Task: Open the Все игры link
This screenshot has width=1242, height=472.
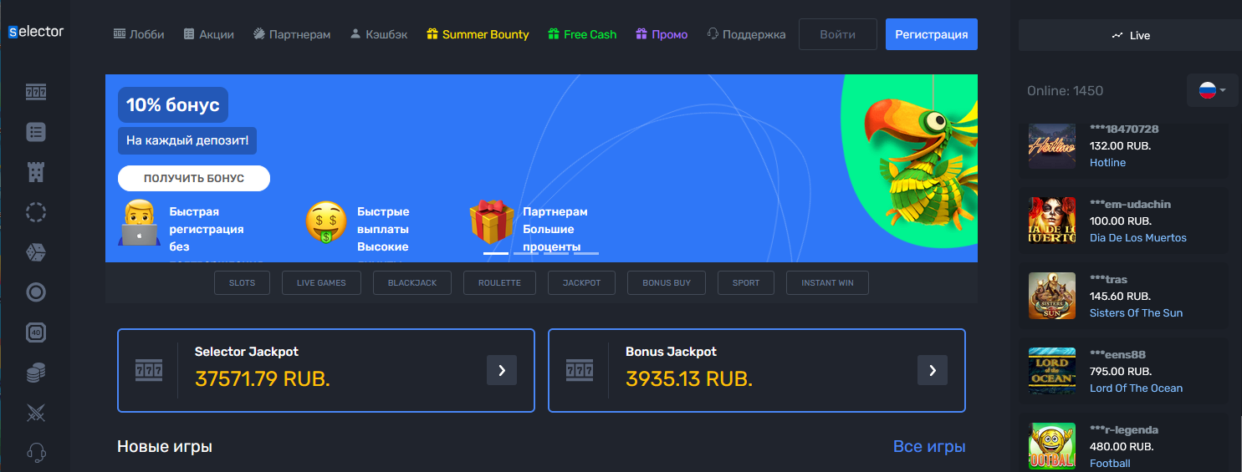Action: (929, 447)
